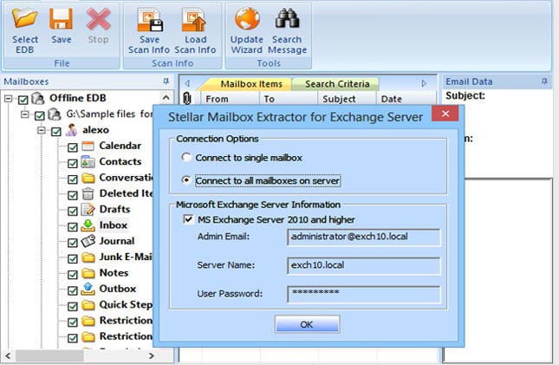Uncheck the Drafts folder checkbox
Screen dimensions: 559x365
point(73,211)
